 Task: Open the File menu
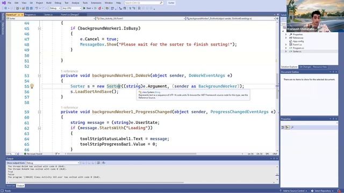pyautogui.click(x=9, y=3)
